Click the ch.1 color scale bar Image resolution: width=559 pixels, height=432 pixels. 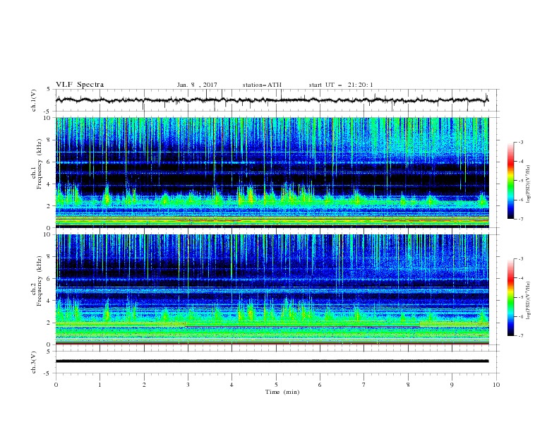coord(510,181)
